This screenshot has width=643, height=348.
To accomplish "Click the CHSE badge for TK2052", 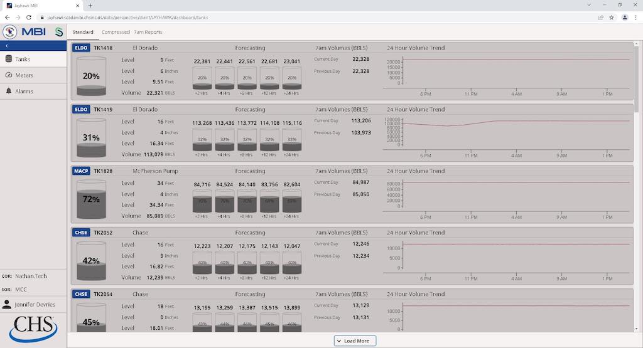I will click(x=81, y=233).
